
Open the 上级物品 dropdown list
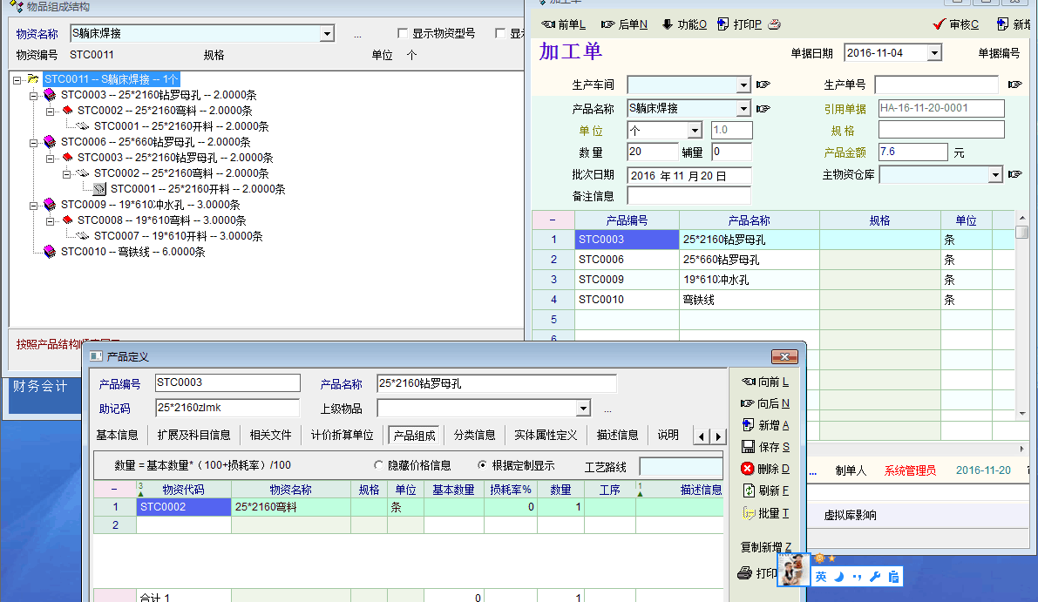583,409
